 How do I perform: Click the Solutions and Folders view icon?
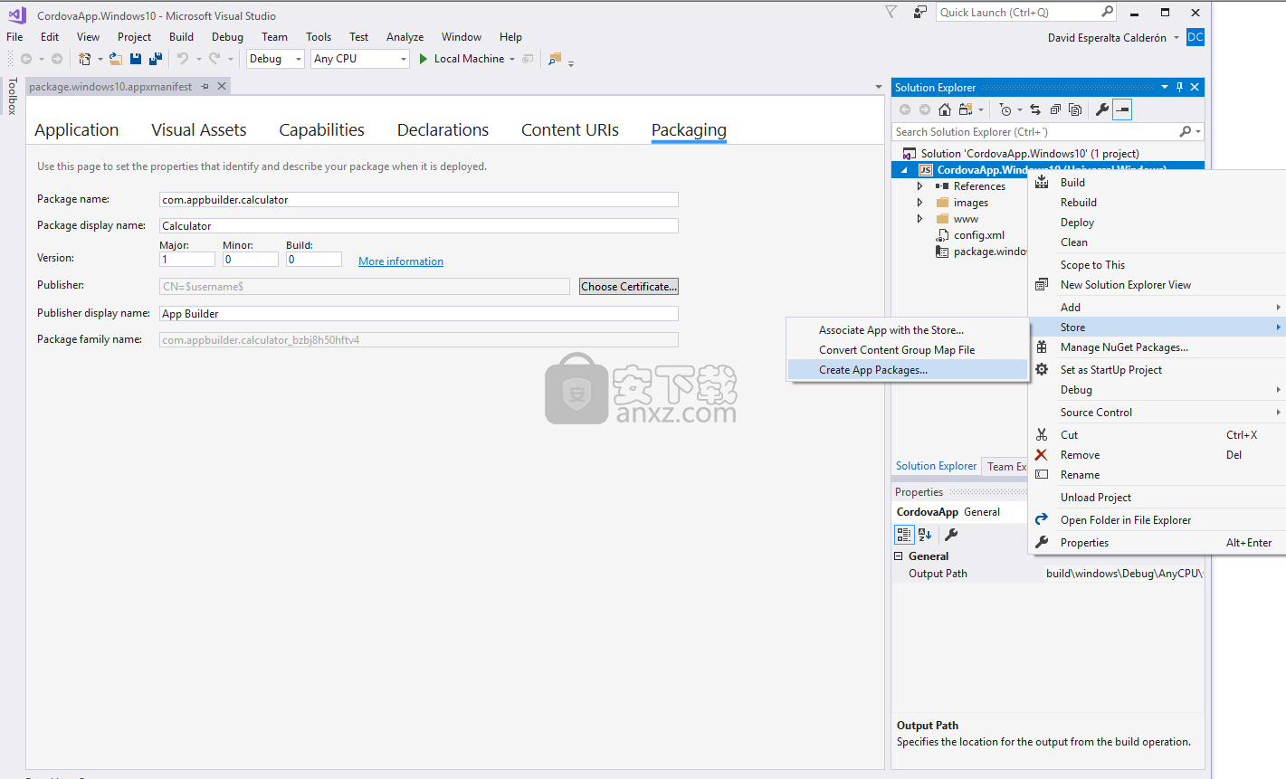point(966,109)
